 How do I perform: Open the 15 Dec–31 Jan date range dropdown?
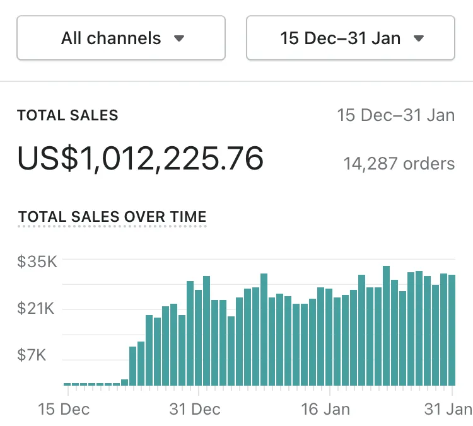click(350, 38)
